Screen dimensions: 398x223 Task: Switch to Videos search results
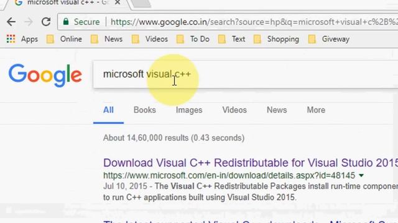234,110
